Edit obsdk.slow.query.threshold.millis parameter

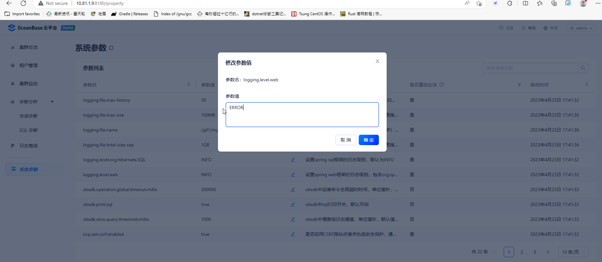pos(293,219)
